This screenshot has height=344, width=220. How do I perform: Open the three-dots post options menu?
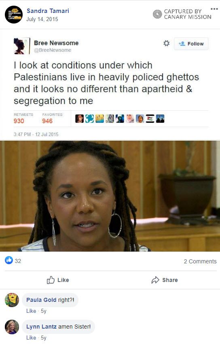click(214, 9)
